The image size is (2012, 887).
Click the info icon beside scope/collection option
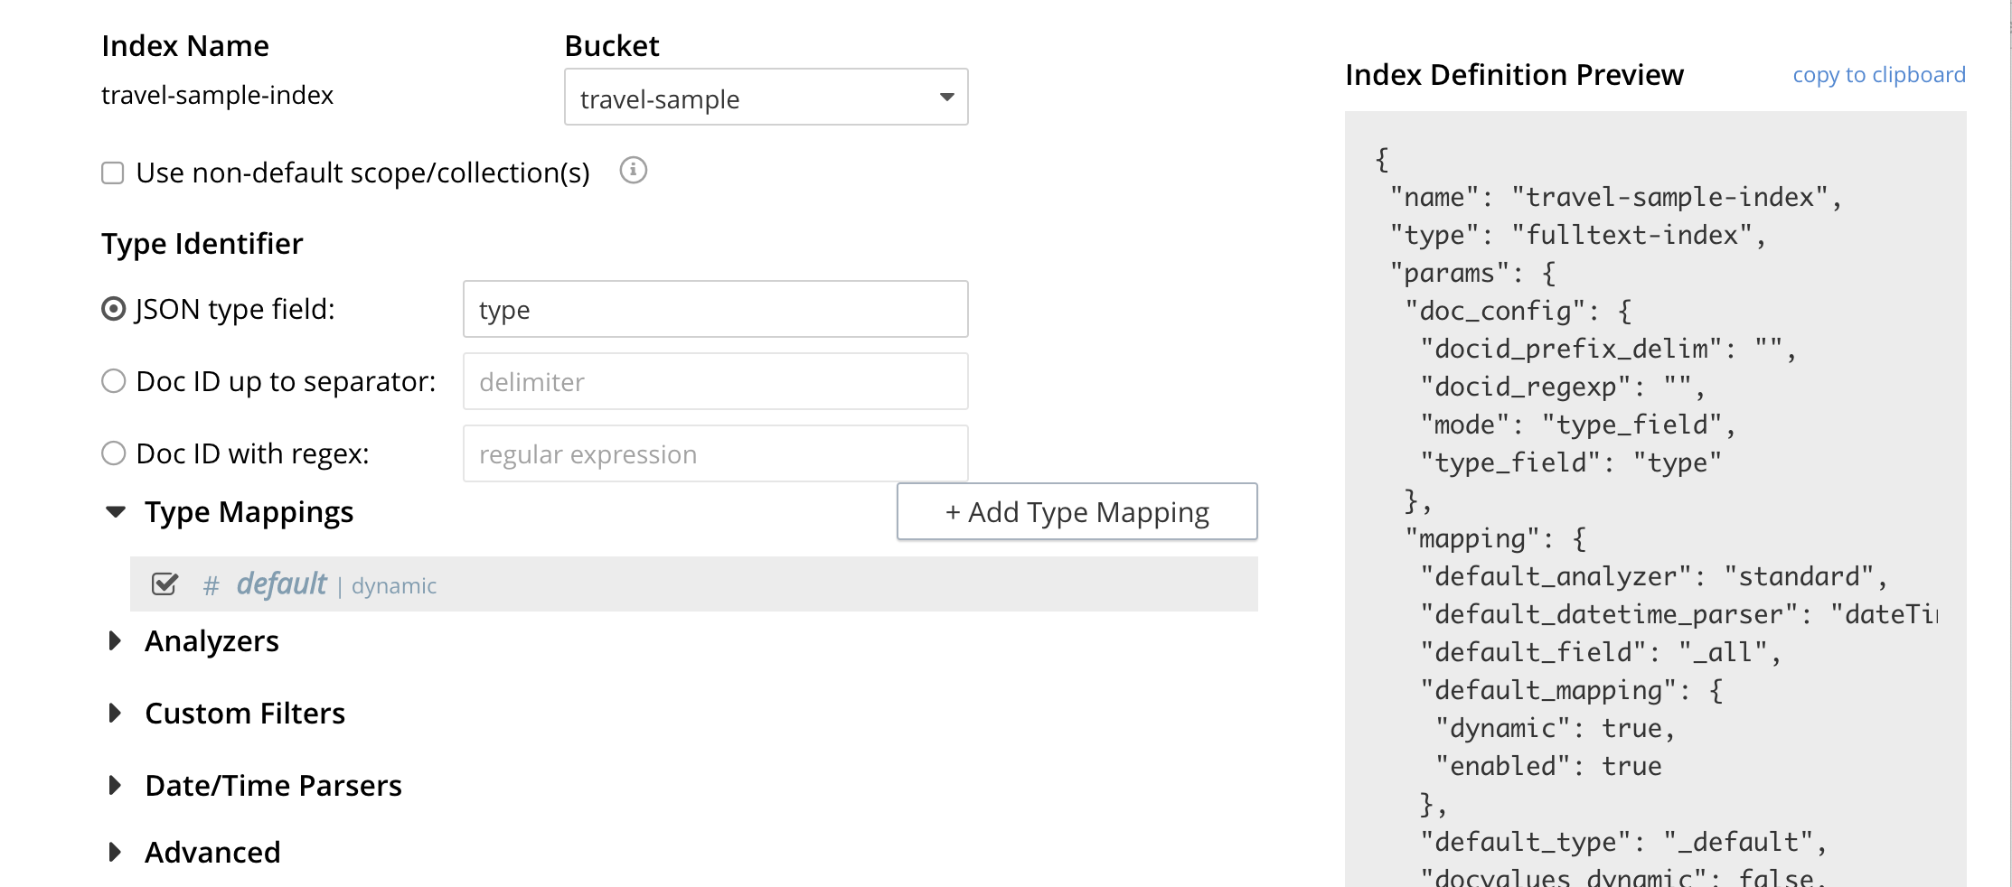[x=633, y=170]
